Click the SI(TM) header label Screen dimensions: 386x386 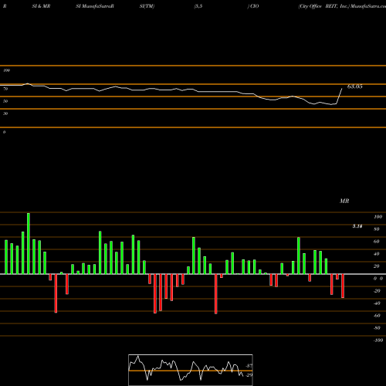click(147, 6)
